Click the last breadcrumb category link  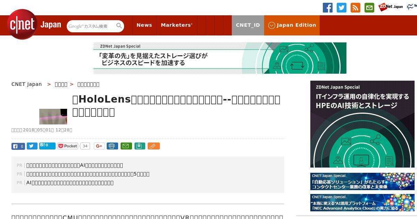(x=88, y=84)
